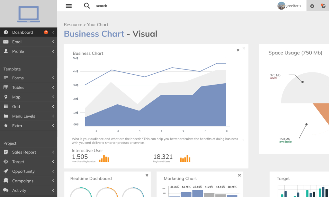
Task: Click the notifications icon in top bar
Action: pos(323,6)
